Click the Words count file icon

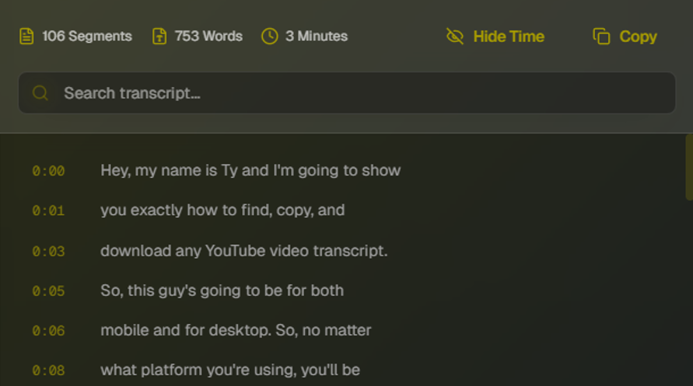159,37
